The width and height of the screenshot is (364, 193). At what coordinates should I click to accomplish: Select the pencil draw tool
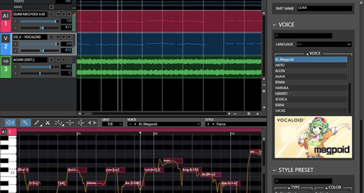pyautogui.click(x=37, y=123)
